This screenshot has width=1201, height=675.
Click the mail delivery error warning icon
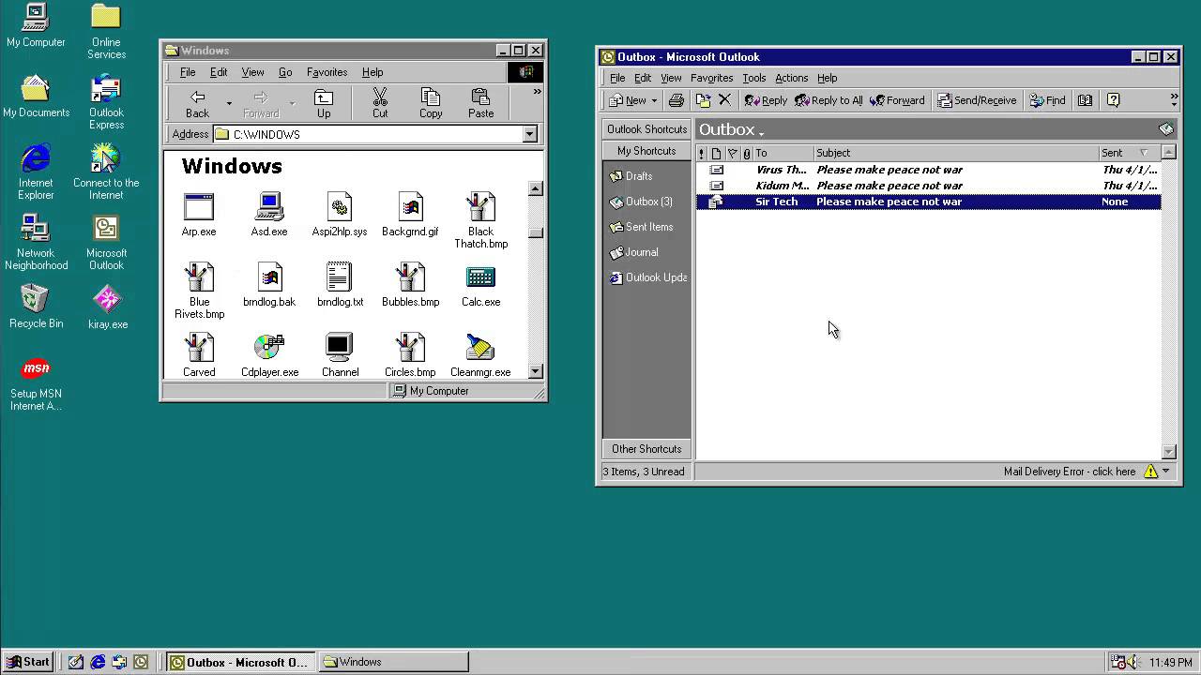1151,472
